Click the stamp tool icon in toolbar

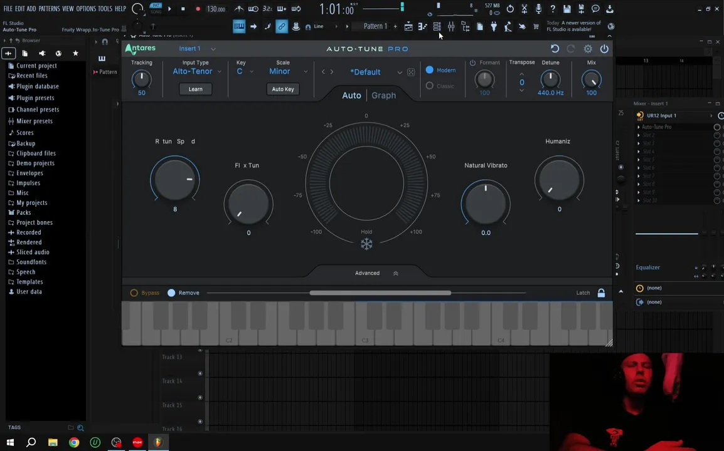[x=296, y=27]
